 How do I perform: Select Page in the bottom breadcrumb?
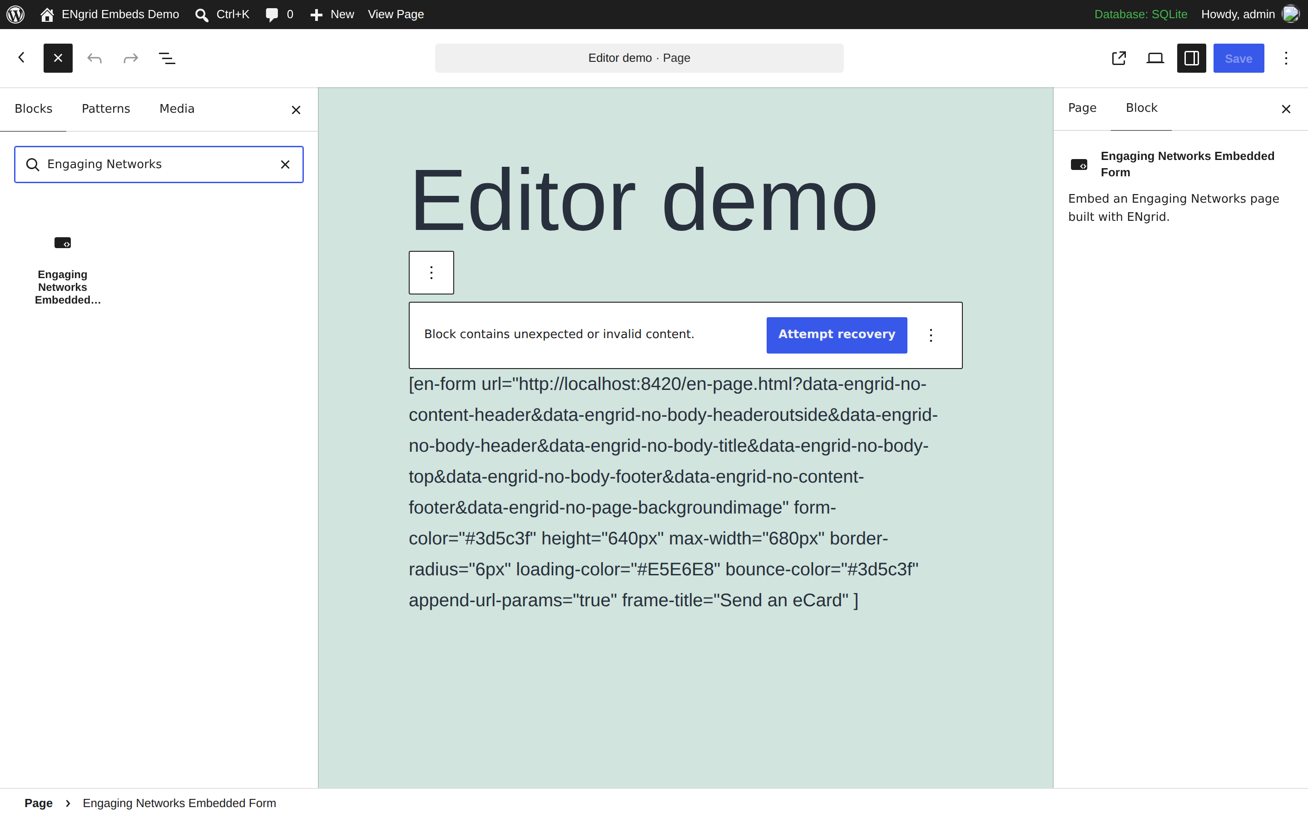38,803
